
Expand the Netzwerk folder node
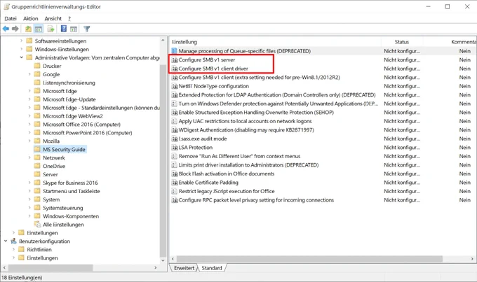point(29,157)
